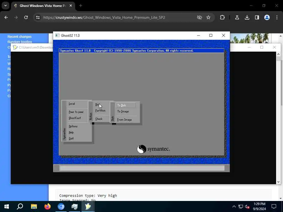
Task: Open Help in Symantec Ghost menu
Action: coord(71,132)
